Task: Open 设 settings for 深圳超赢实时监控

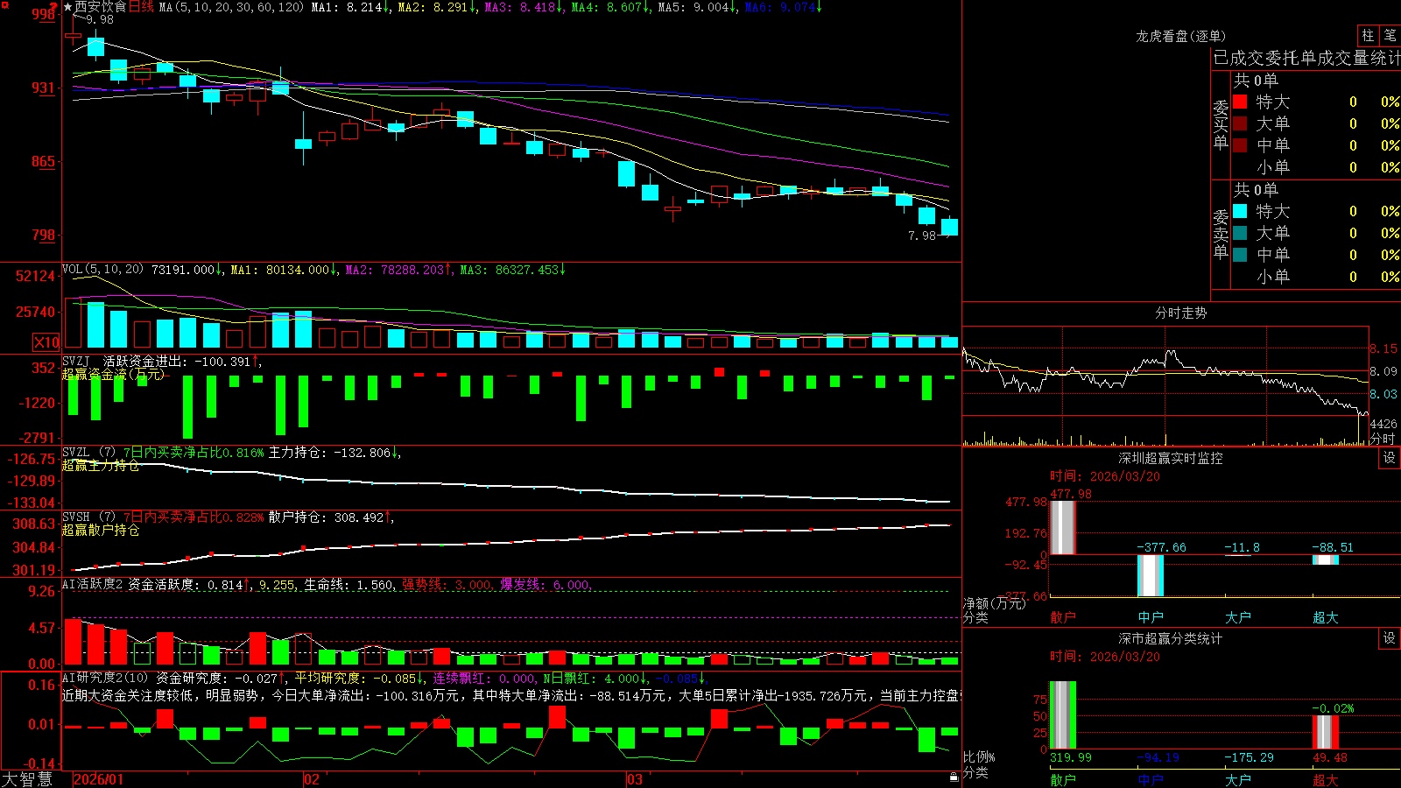Action: click(1390, 458)
